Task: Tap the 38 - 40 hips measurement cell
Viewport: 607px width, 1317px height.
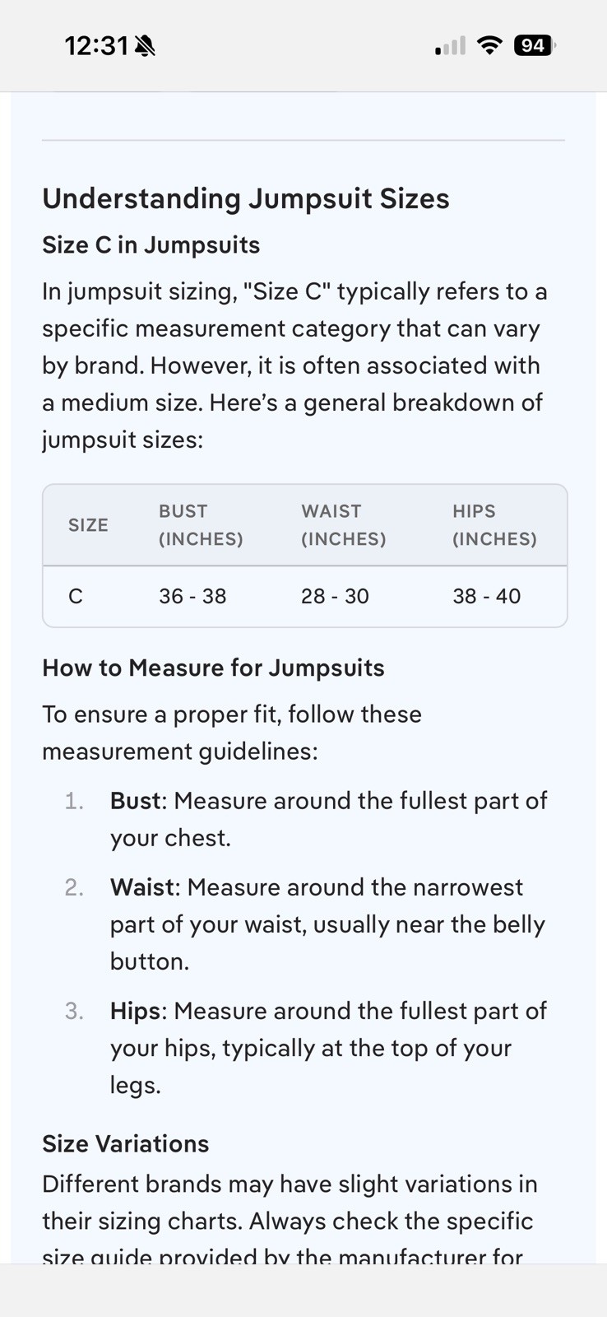Action: point(486,596)
